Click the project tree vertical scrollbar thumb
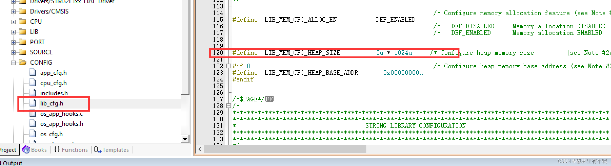This screenshot has width=611, height=166. pos(185,47)
